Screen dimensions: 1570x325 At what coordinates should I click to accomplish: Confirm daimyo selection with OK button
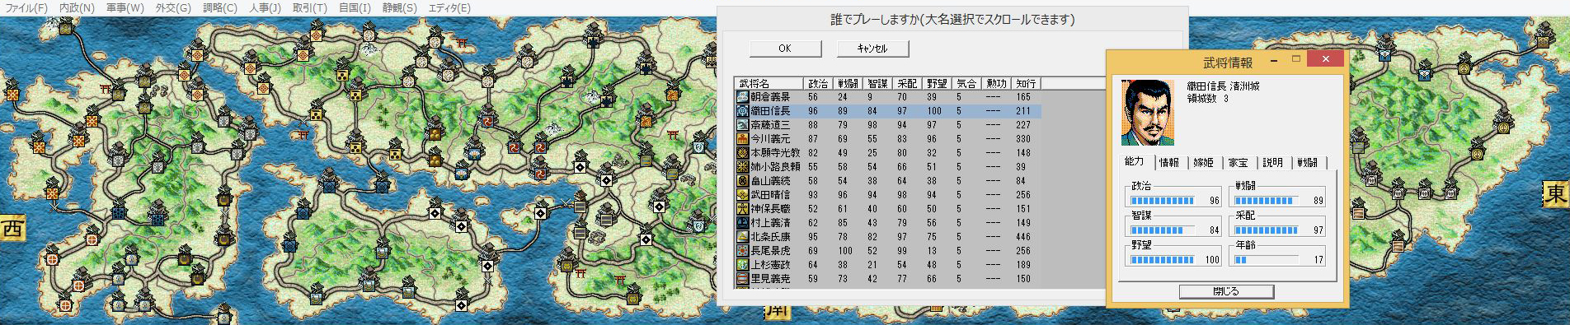click(785, 49)
